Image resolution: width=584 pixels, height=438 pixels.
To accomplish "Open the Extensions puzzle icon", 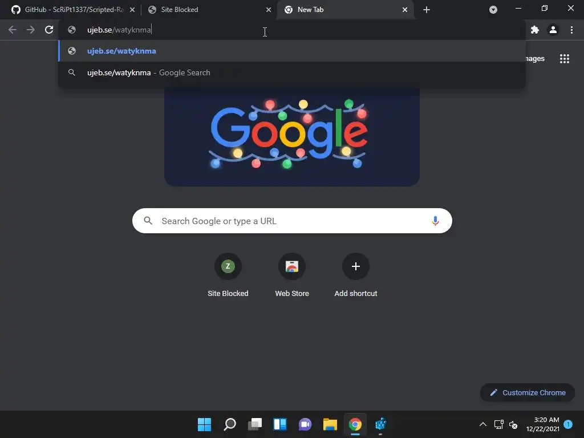I will (x=535, y=30).
